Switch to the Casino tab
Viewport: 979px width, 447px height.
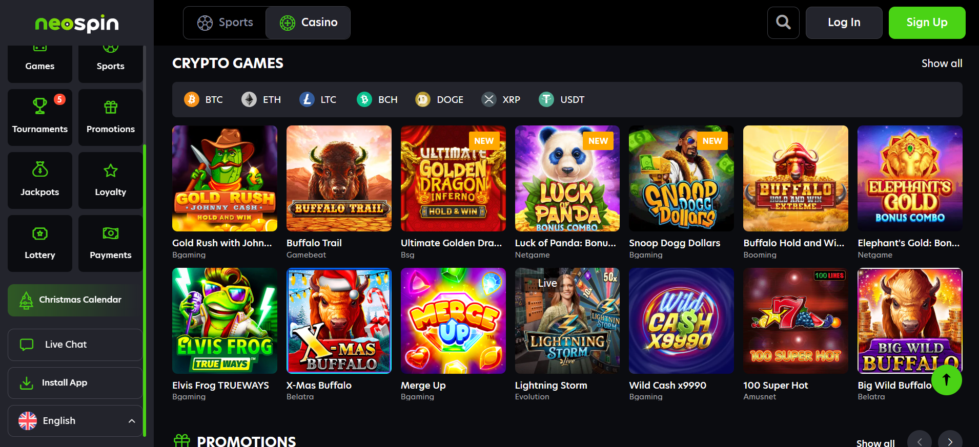tap(308, 23)
